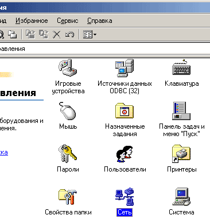Open the Свойства папки icon
210x223 pixels.
(x=68, y=197)
